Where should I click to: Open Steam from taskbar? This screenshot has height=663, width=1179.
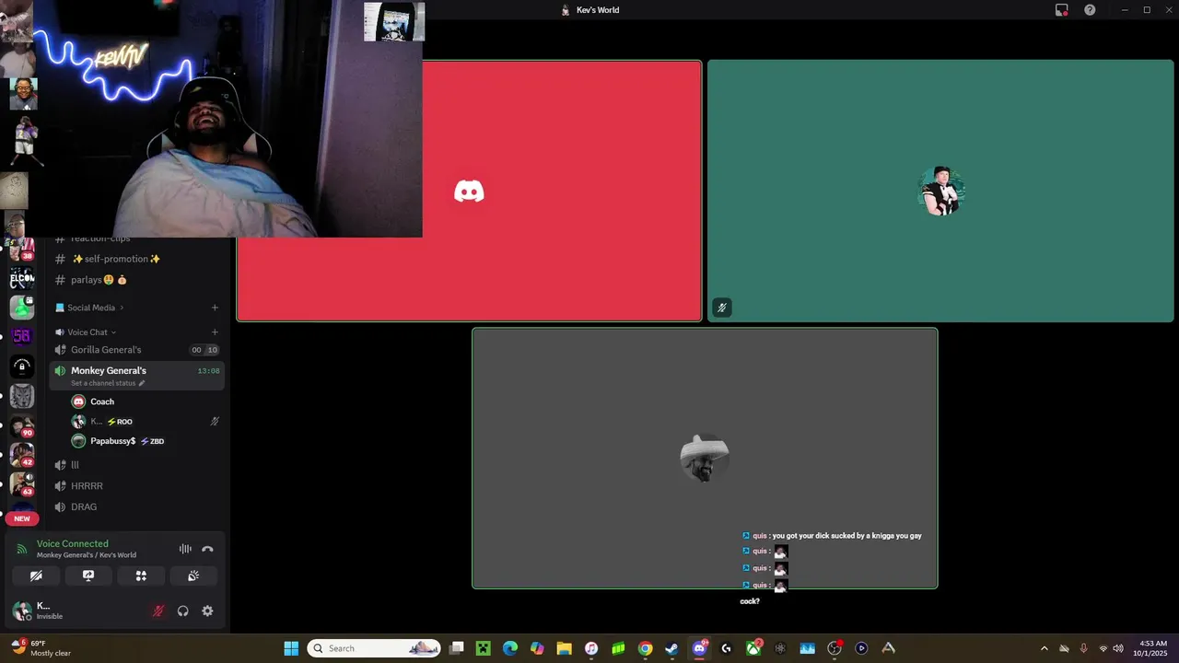coord(672,648)
